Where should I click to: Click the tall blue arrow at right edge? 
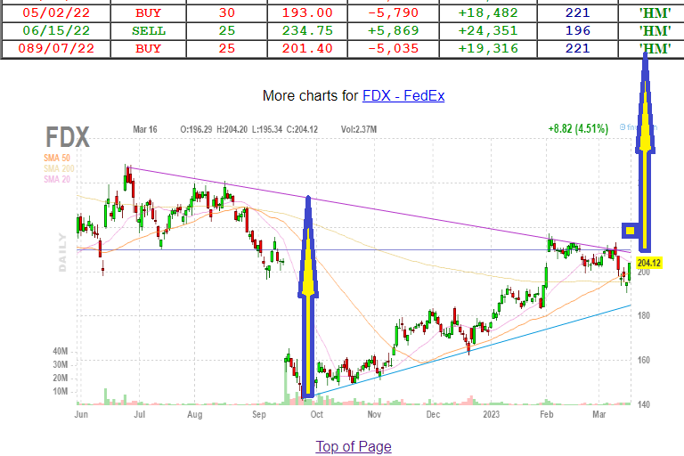click(646, 151)
